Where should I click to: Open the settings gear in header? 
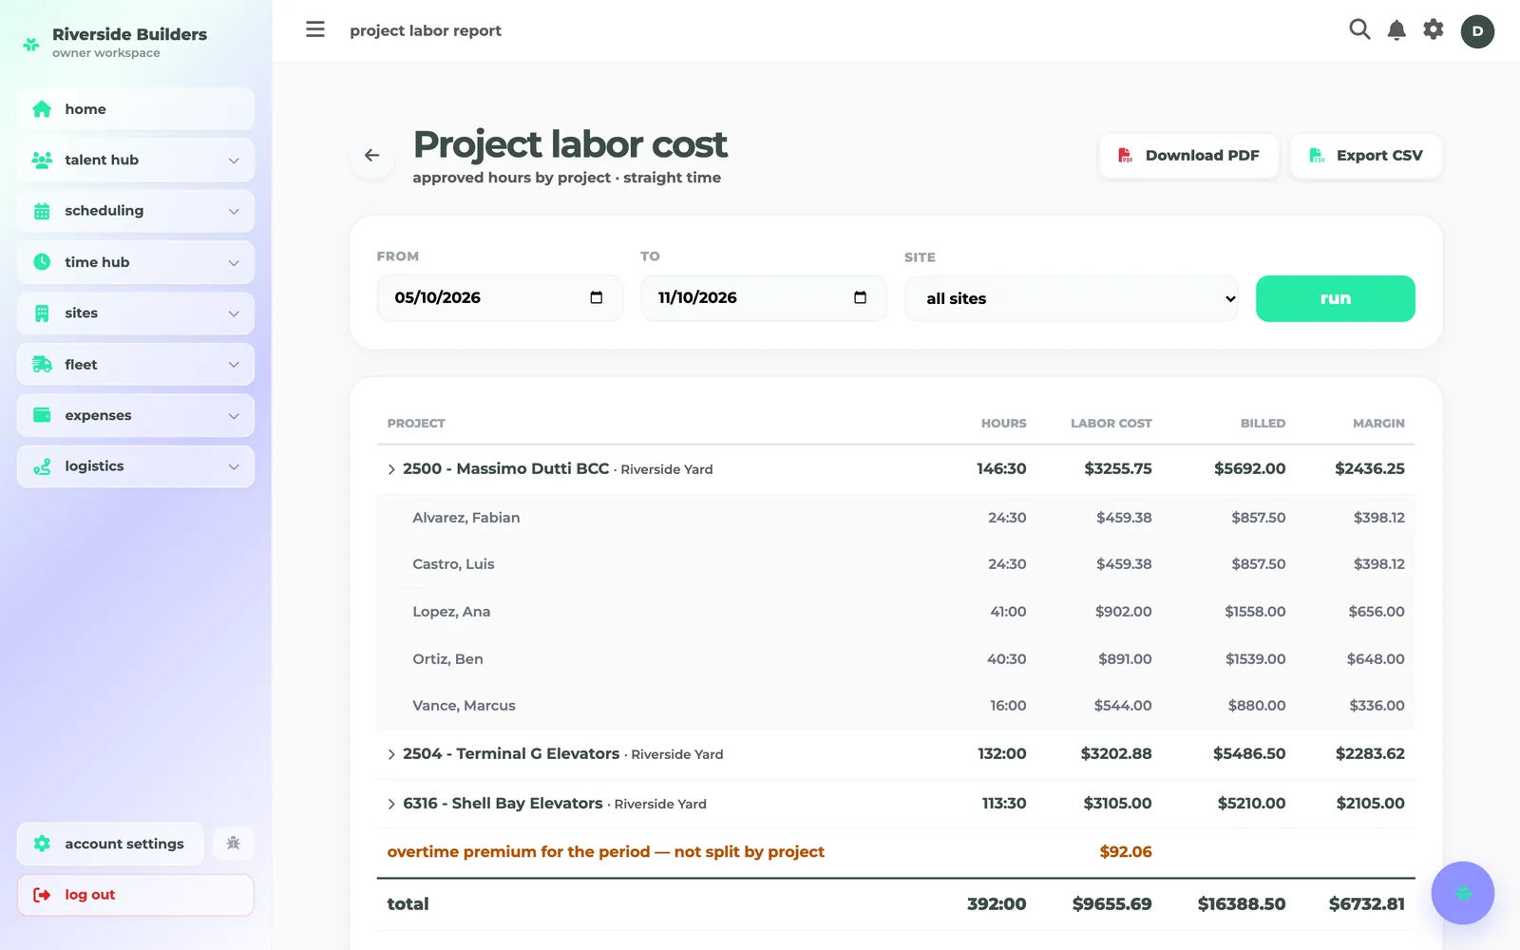coord(1434,29)
